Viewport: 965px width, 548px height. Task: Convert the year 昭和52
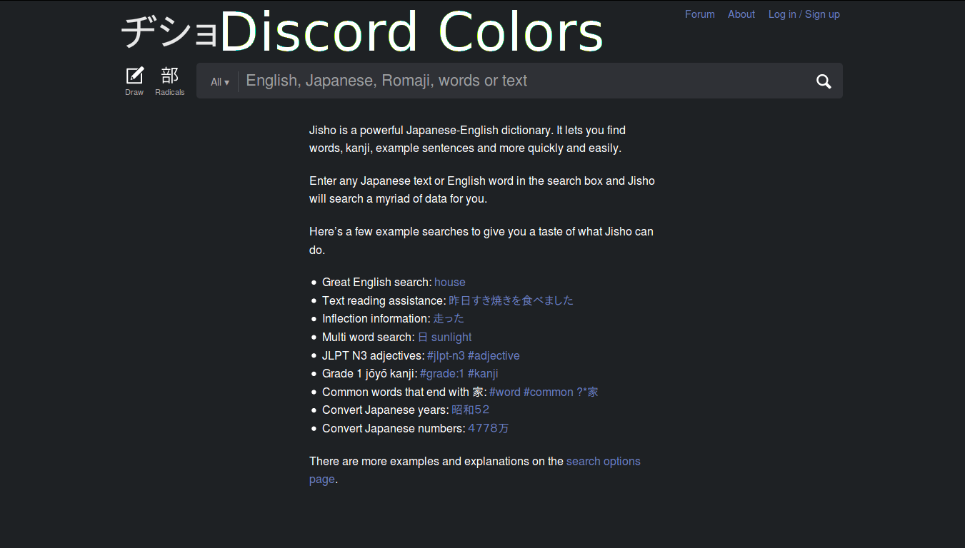click(x=471, y=410)
